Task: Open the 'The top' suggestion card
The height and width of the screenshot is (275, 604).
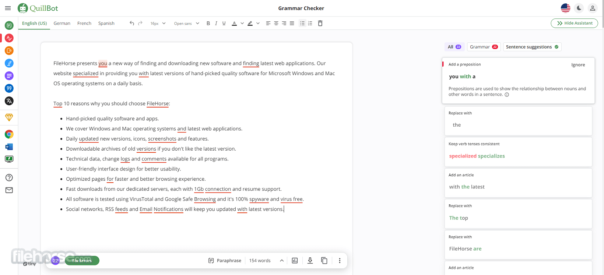Action: (518, 214)
